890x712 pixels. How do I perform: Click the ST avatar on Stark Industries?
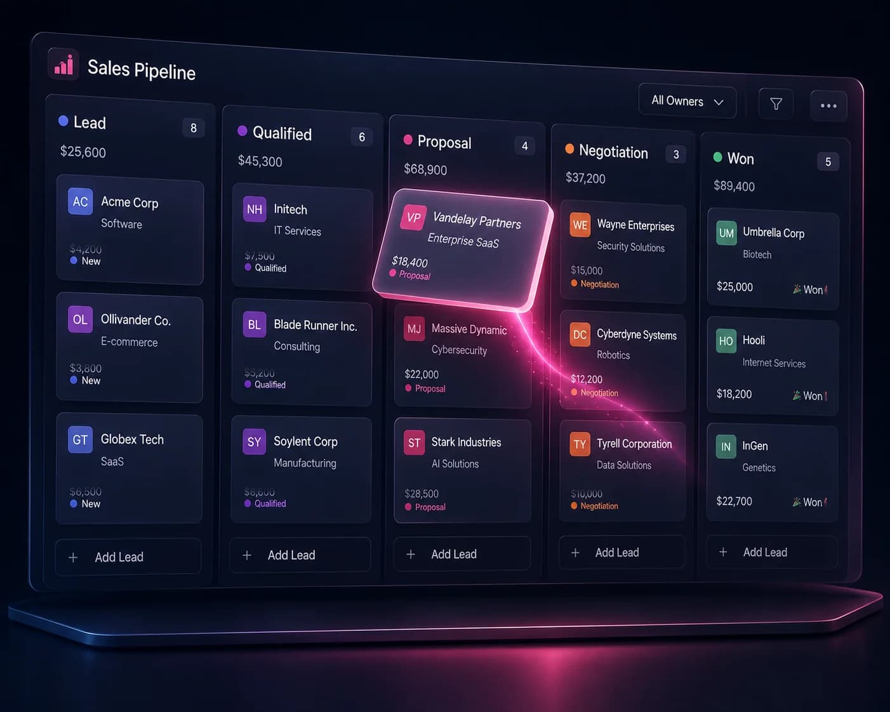(x=414, y=443)
